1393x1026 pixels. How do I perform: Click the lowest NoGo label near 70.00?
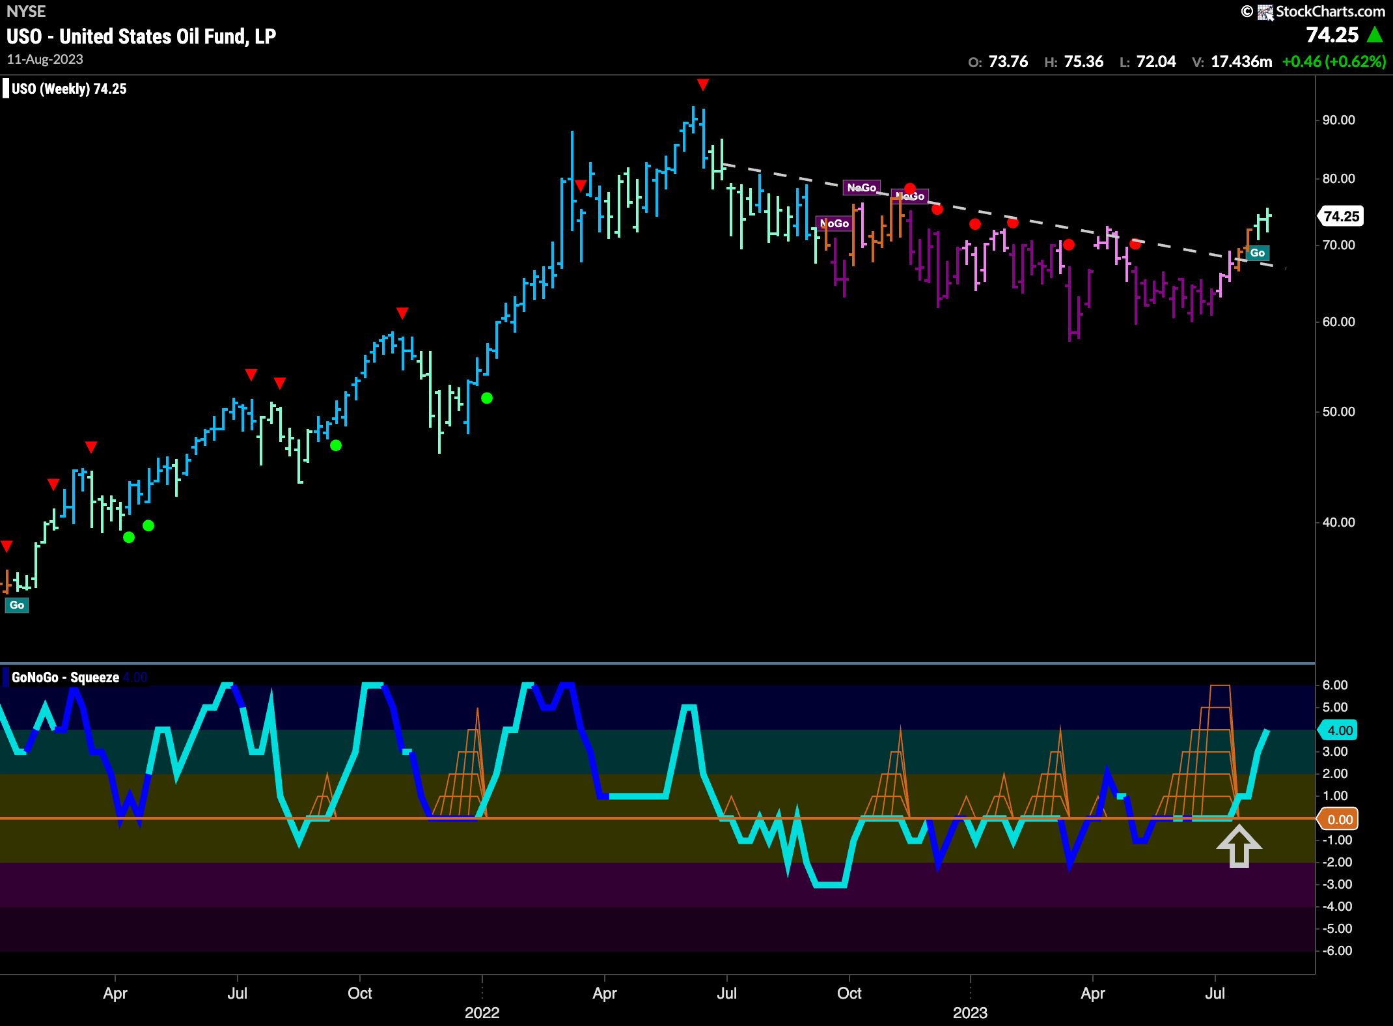tap(834, 223)
